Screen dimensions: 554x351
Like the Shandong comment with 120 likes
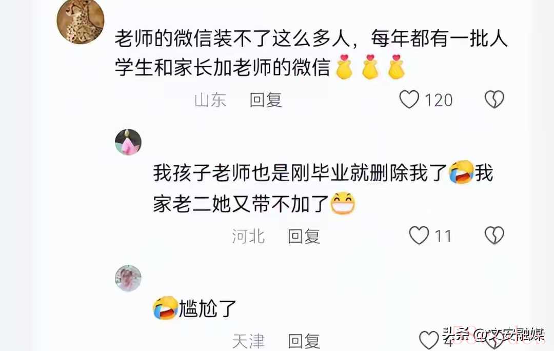pyautogui.click(x=409, y=100)
